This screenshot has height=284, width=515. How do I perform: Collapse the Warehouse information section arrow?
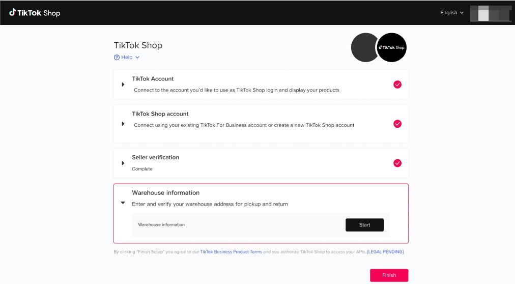(123, 203)
